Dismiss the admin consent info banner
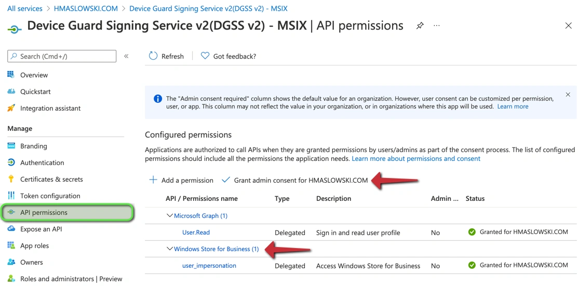578x286 pixels. tap(568, 94)
